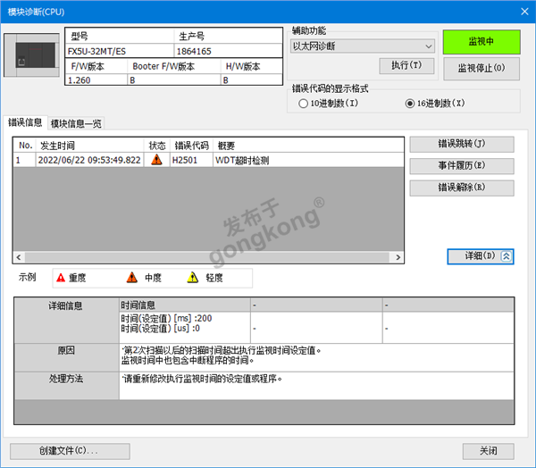Click the orange warning icon in error row 1
536x468 pixels.
tap(156, 160)
